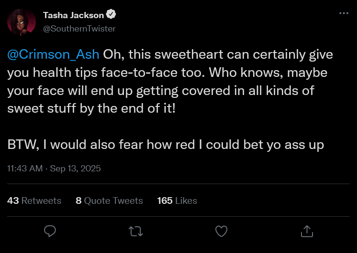
Task: Click the 11:43 AM timestamp
Action: (24, 169)
